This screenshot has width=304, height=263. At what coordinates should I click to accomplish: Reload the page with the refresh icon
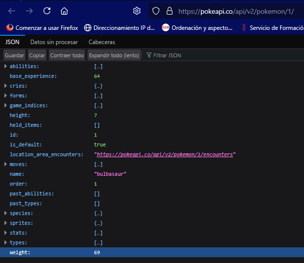coord(47,11)
